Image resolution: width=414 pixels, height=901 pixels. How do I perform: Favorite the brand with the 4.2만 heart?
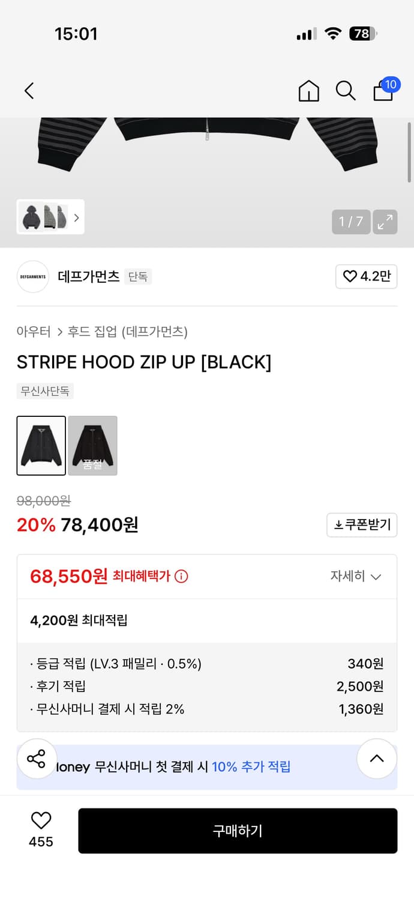(x=366, y=277)
